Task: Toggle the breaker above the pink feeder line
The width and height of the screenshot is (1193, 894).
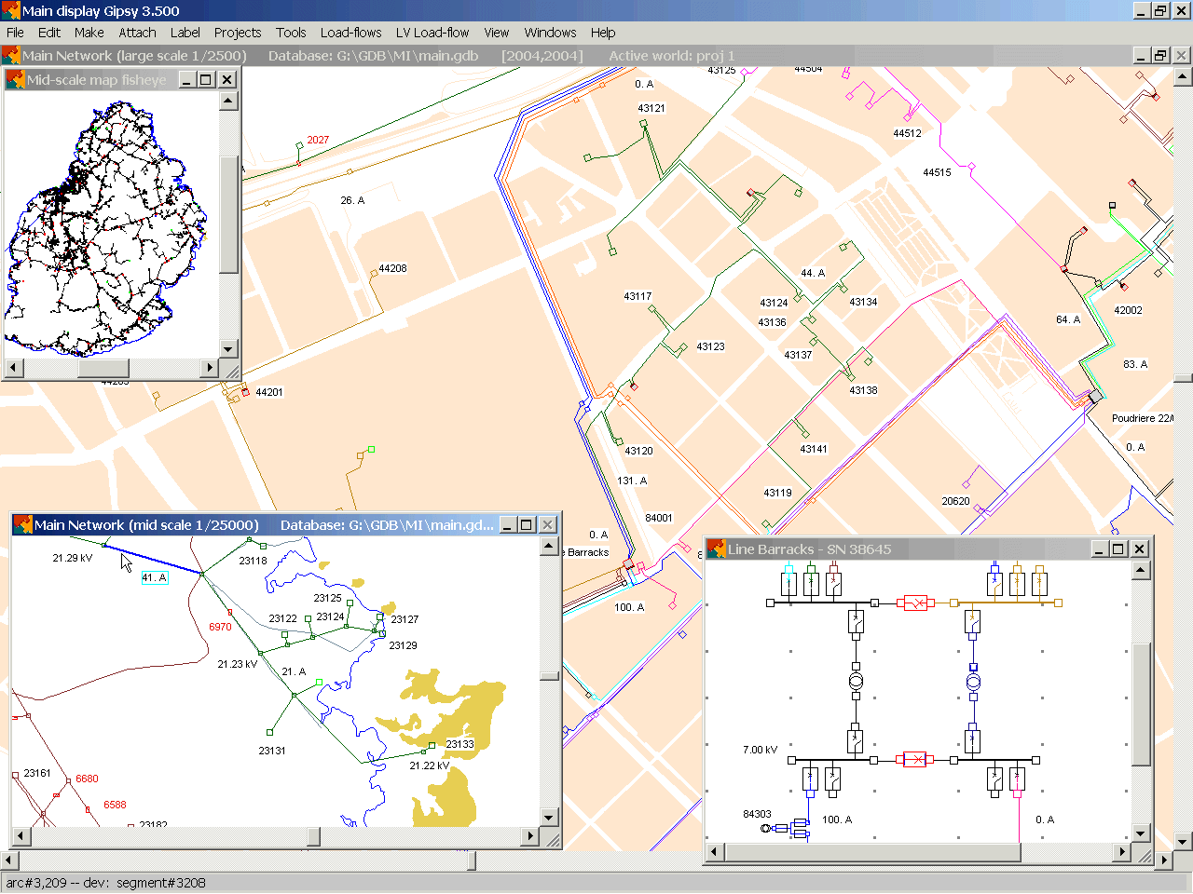Action: tap(1017, 778)
